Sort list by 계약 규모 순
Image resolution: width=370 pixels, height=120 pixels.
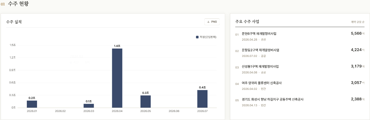(x=358, y=22)
